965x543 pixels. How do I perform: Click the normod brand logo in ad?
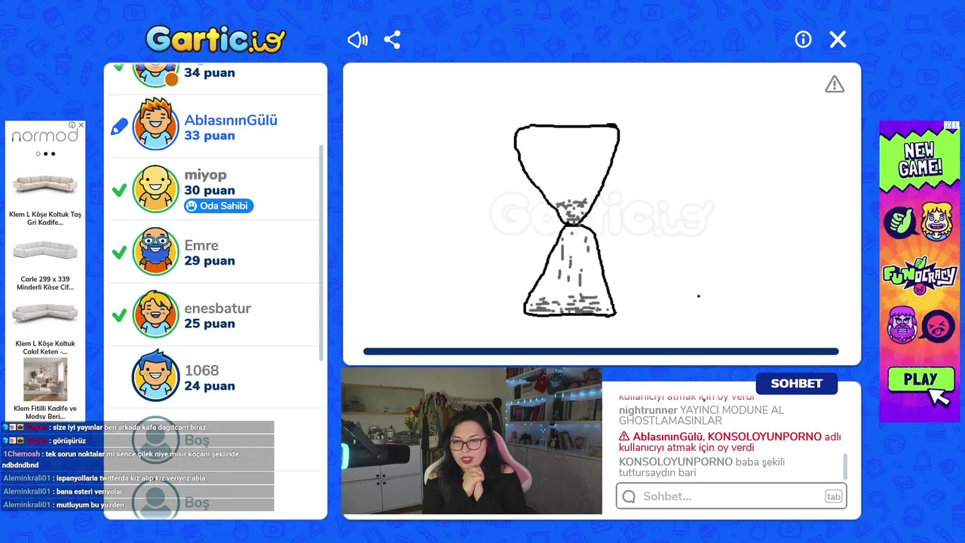(x=44, y=136)
